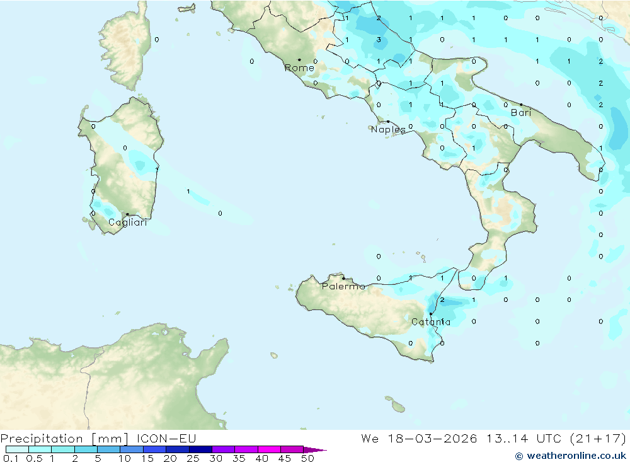630x462 pixels.
Task: Click the Rome city label
Action: click(x=299, y=67)
